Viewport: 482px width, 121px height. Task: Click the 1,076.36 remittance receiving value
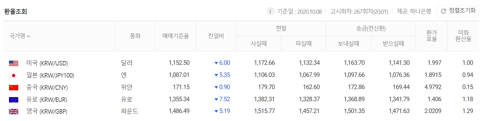click(x=399, y=75)
